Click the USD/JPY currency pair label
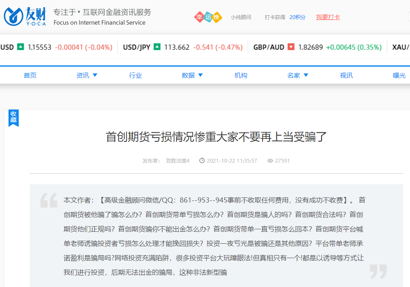The width and height of the screenshot is (410, 287). pyautogui.click(x=137, y=47)
